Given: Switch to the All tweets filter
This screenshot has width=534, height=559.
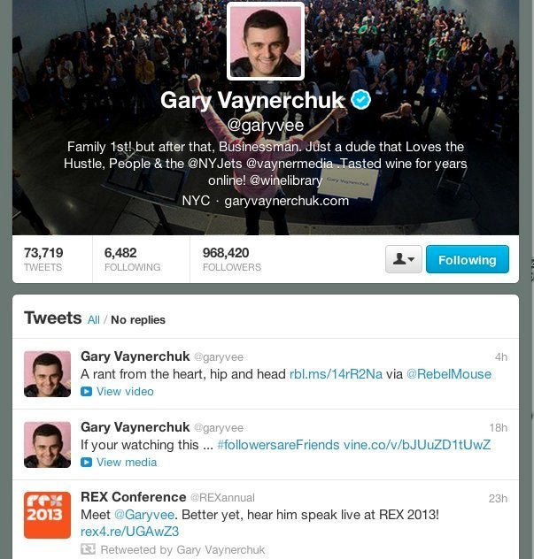Looking at the screenshot, I should tap(94, 320).
